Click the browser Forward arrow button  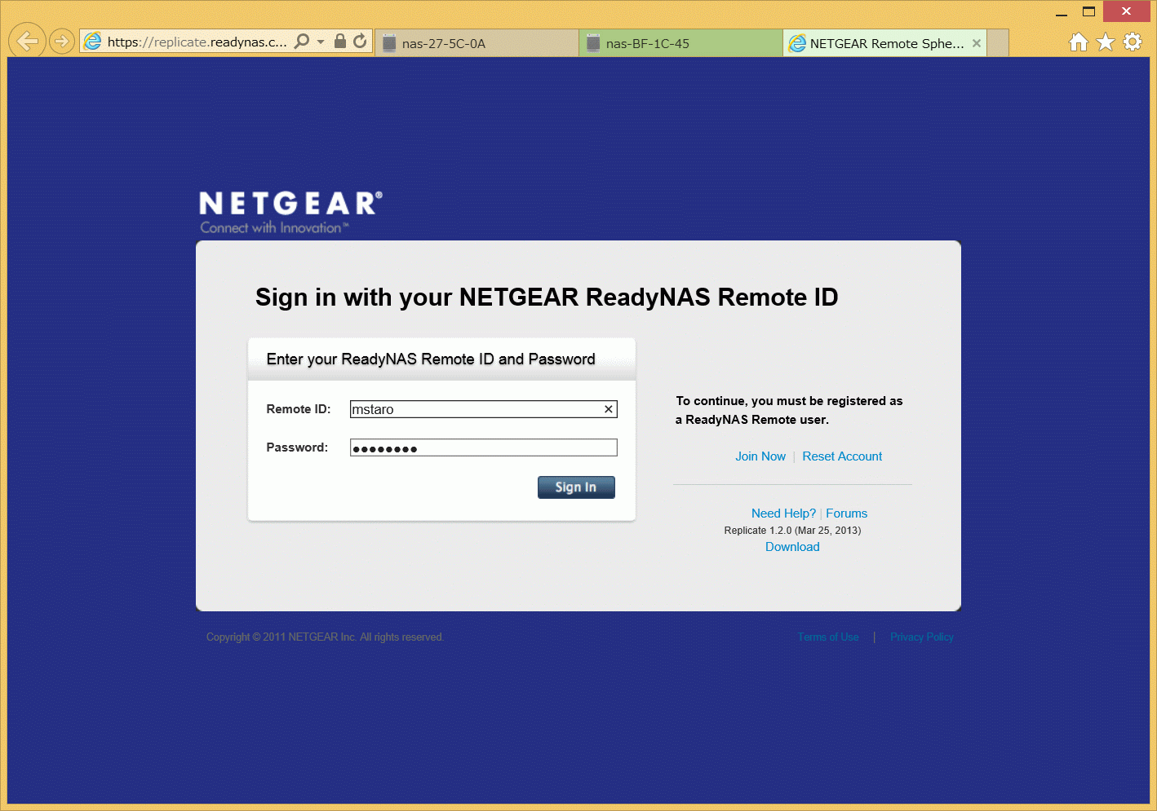tap(62, 41)
